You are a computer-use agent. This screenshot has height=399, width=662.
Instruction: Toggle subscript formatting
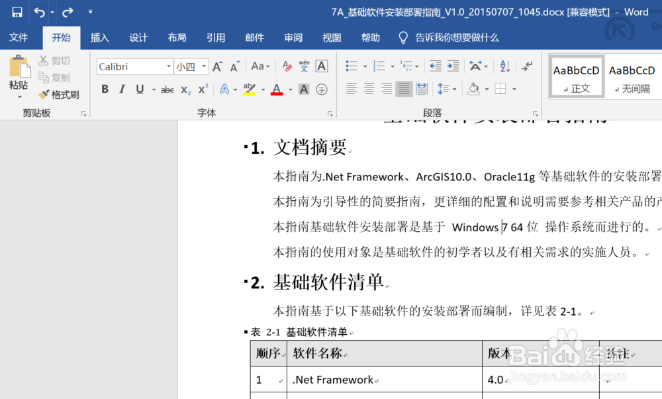coord(186,89)
